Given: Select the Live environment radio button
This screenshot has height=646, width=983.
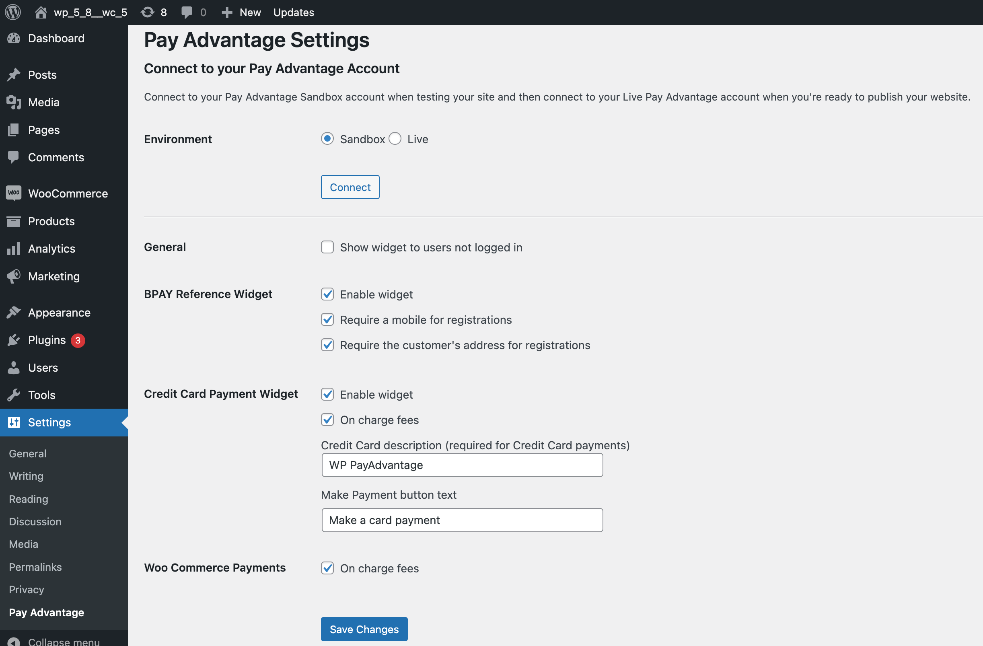Looking at the screenshot, I should [395, 139].
